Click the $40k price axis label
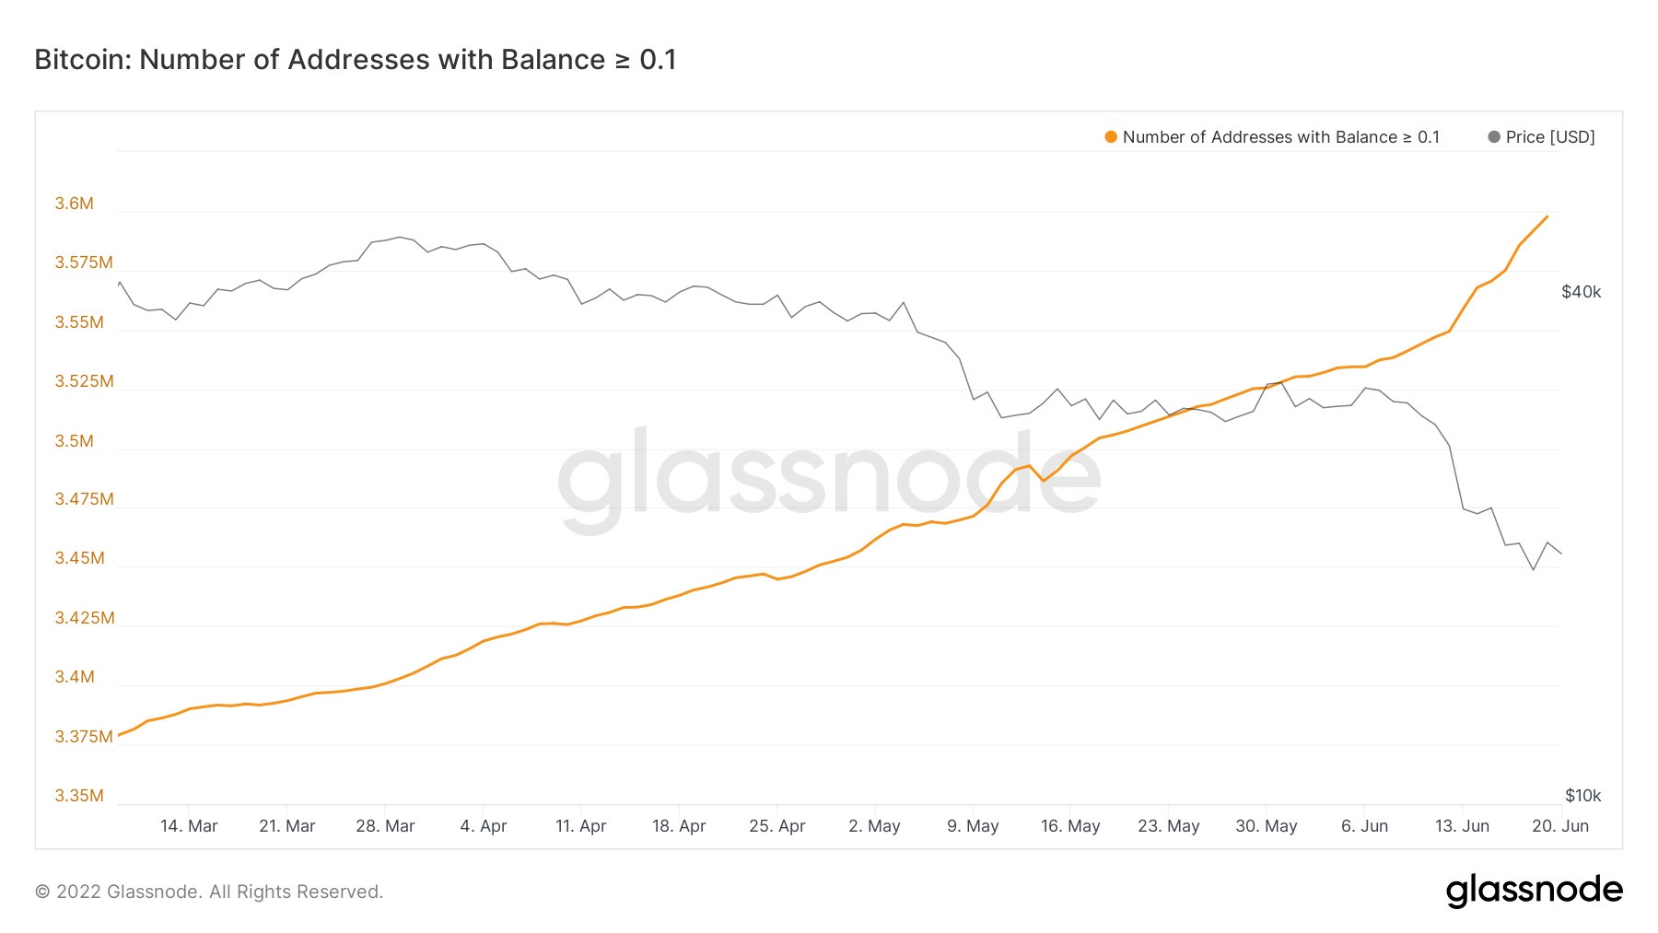This screenshot has width=1658, height=933. coord(1582,292)
